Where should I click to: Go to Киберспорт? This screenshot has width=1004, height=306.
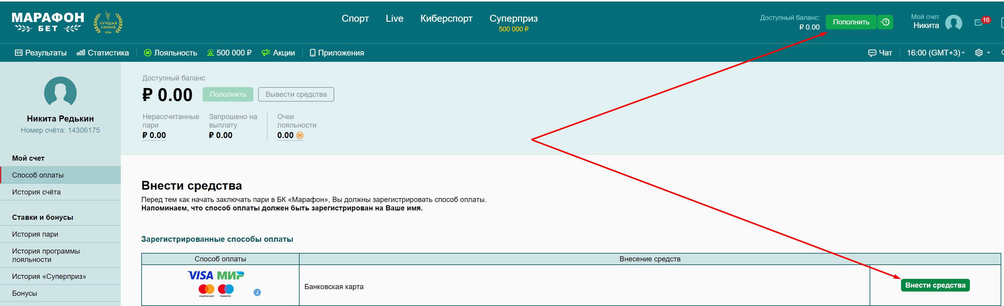[446, 18]
